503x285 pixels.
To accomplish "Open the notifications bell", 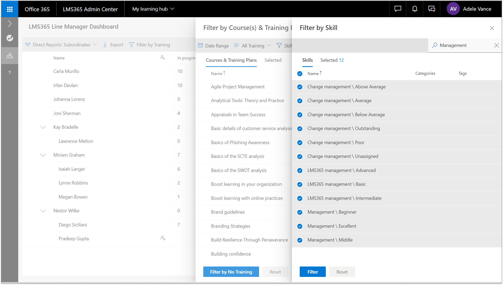I will pos(414,9).
